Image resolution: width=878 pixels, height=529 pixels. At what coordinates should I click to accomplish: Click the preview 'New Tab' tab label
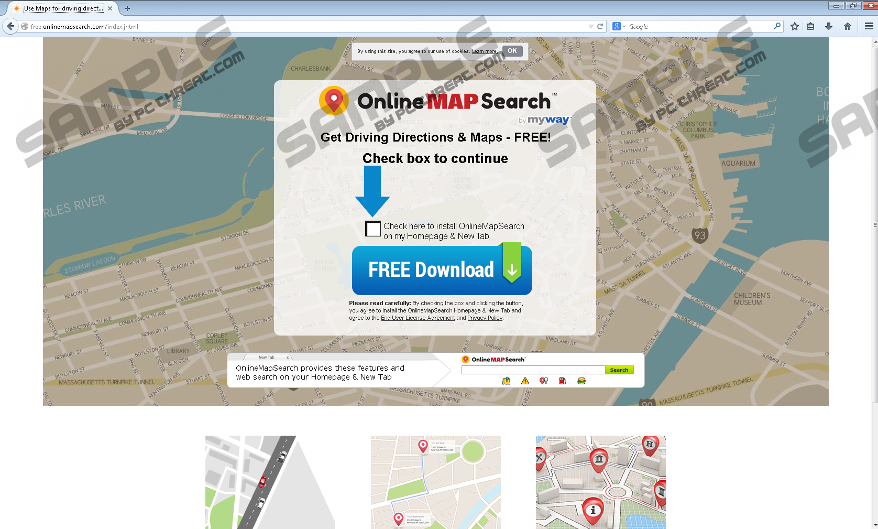(266, 357)
